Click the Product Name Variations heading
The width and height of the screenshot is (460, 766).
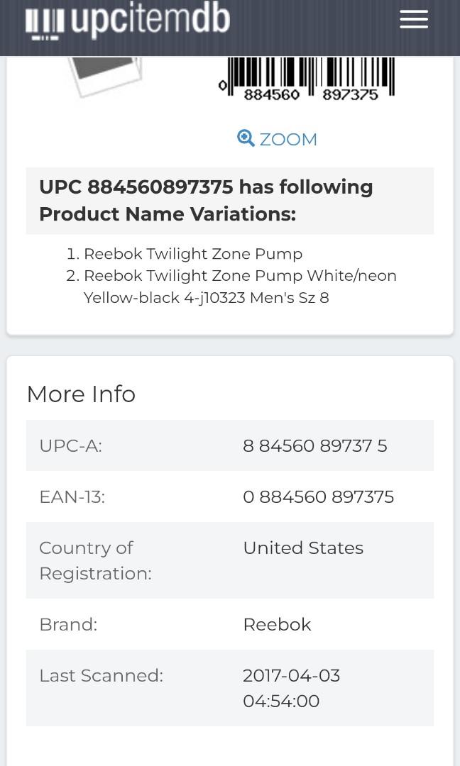206,201
